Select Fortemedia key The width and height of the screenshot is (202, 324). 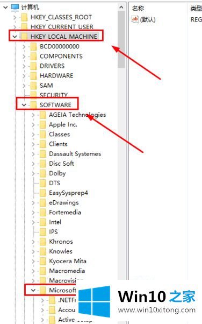tap(65, 212)
